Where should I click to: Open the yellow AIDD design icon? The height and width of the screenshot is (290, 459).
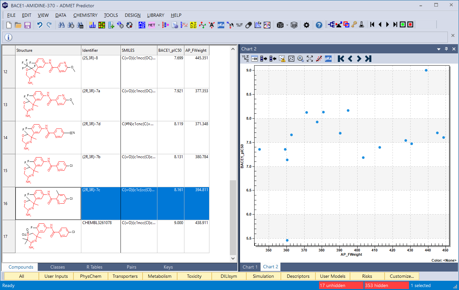[x=193, y=25]
